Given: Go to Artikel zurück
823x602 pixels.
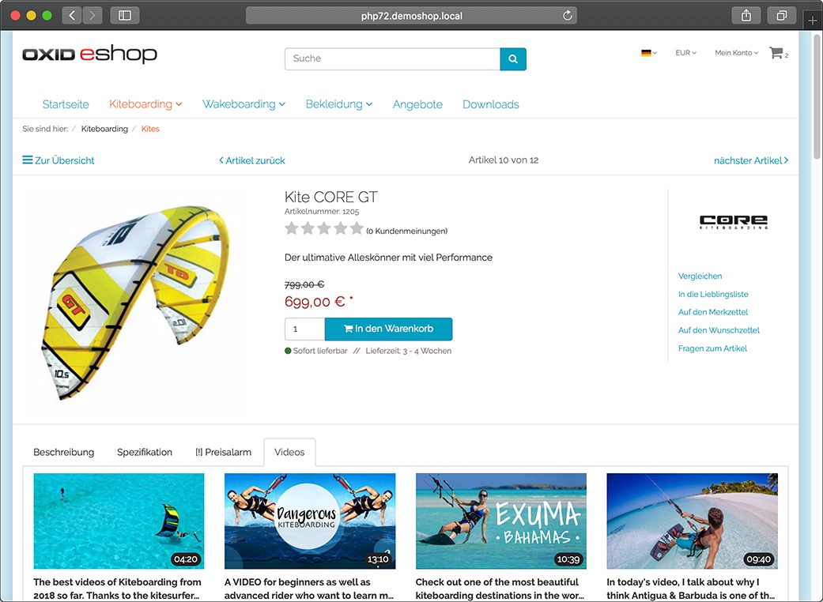Looking at the screenshot, I should (252, 160).
